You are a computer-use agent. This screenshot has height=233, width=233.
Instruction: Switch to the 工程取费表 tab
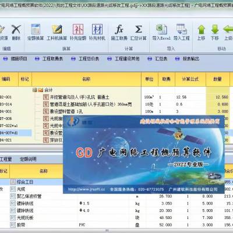click(x=52, y=59)
